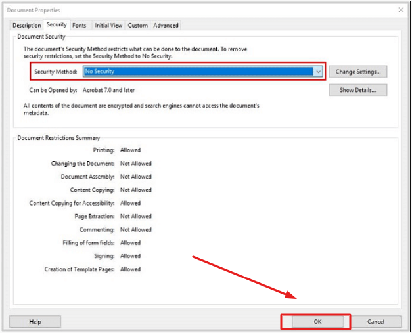Click the 'Security Method:' label
The width and height of the screenshot is (412, 333).
pyautogui.click(x=56, y=72)
